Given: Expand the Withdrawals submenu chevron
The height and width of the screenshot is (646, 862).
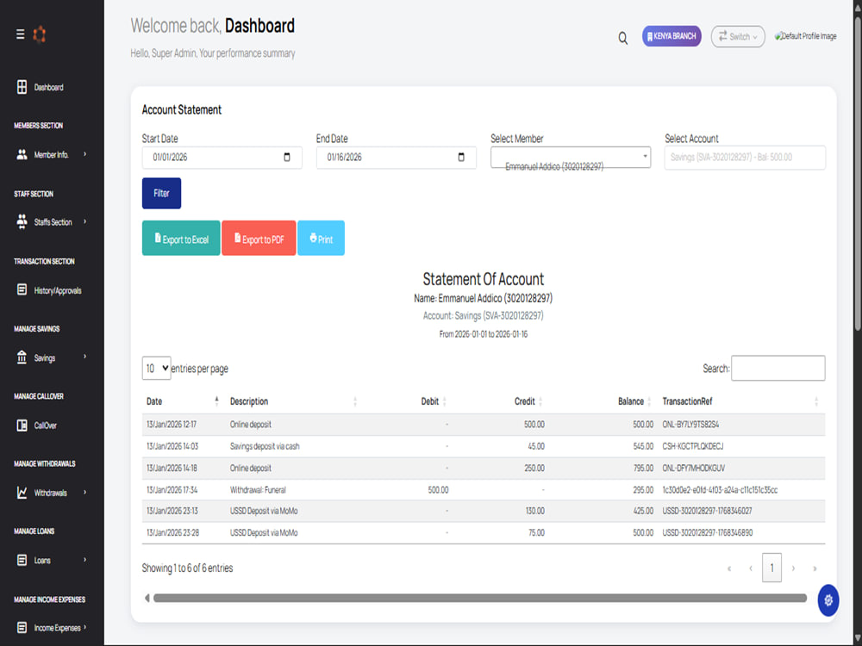Looking at the screenshot, I should 84,492.
